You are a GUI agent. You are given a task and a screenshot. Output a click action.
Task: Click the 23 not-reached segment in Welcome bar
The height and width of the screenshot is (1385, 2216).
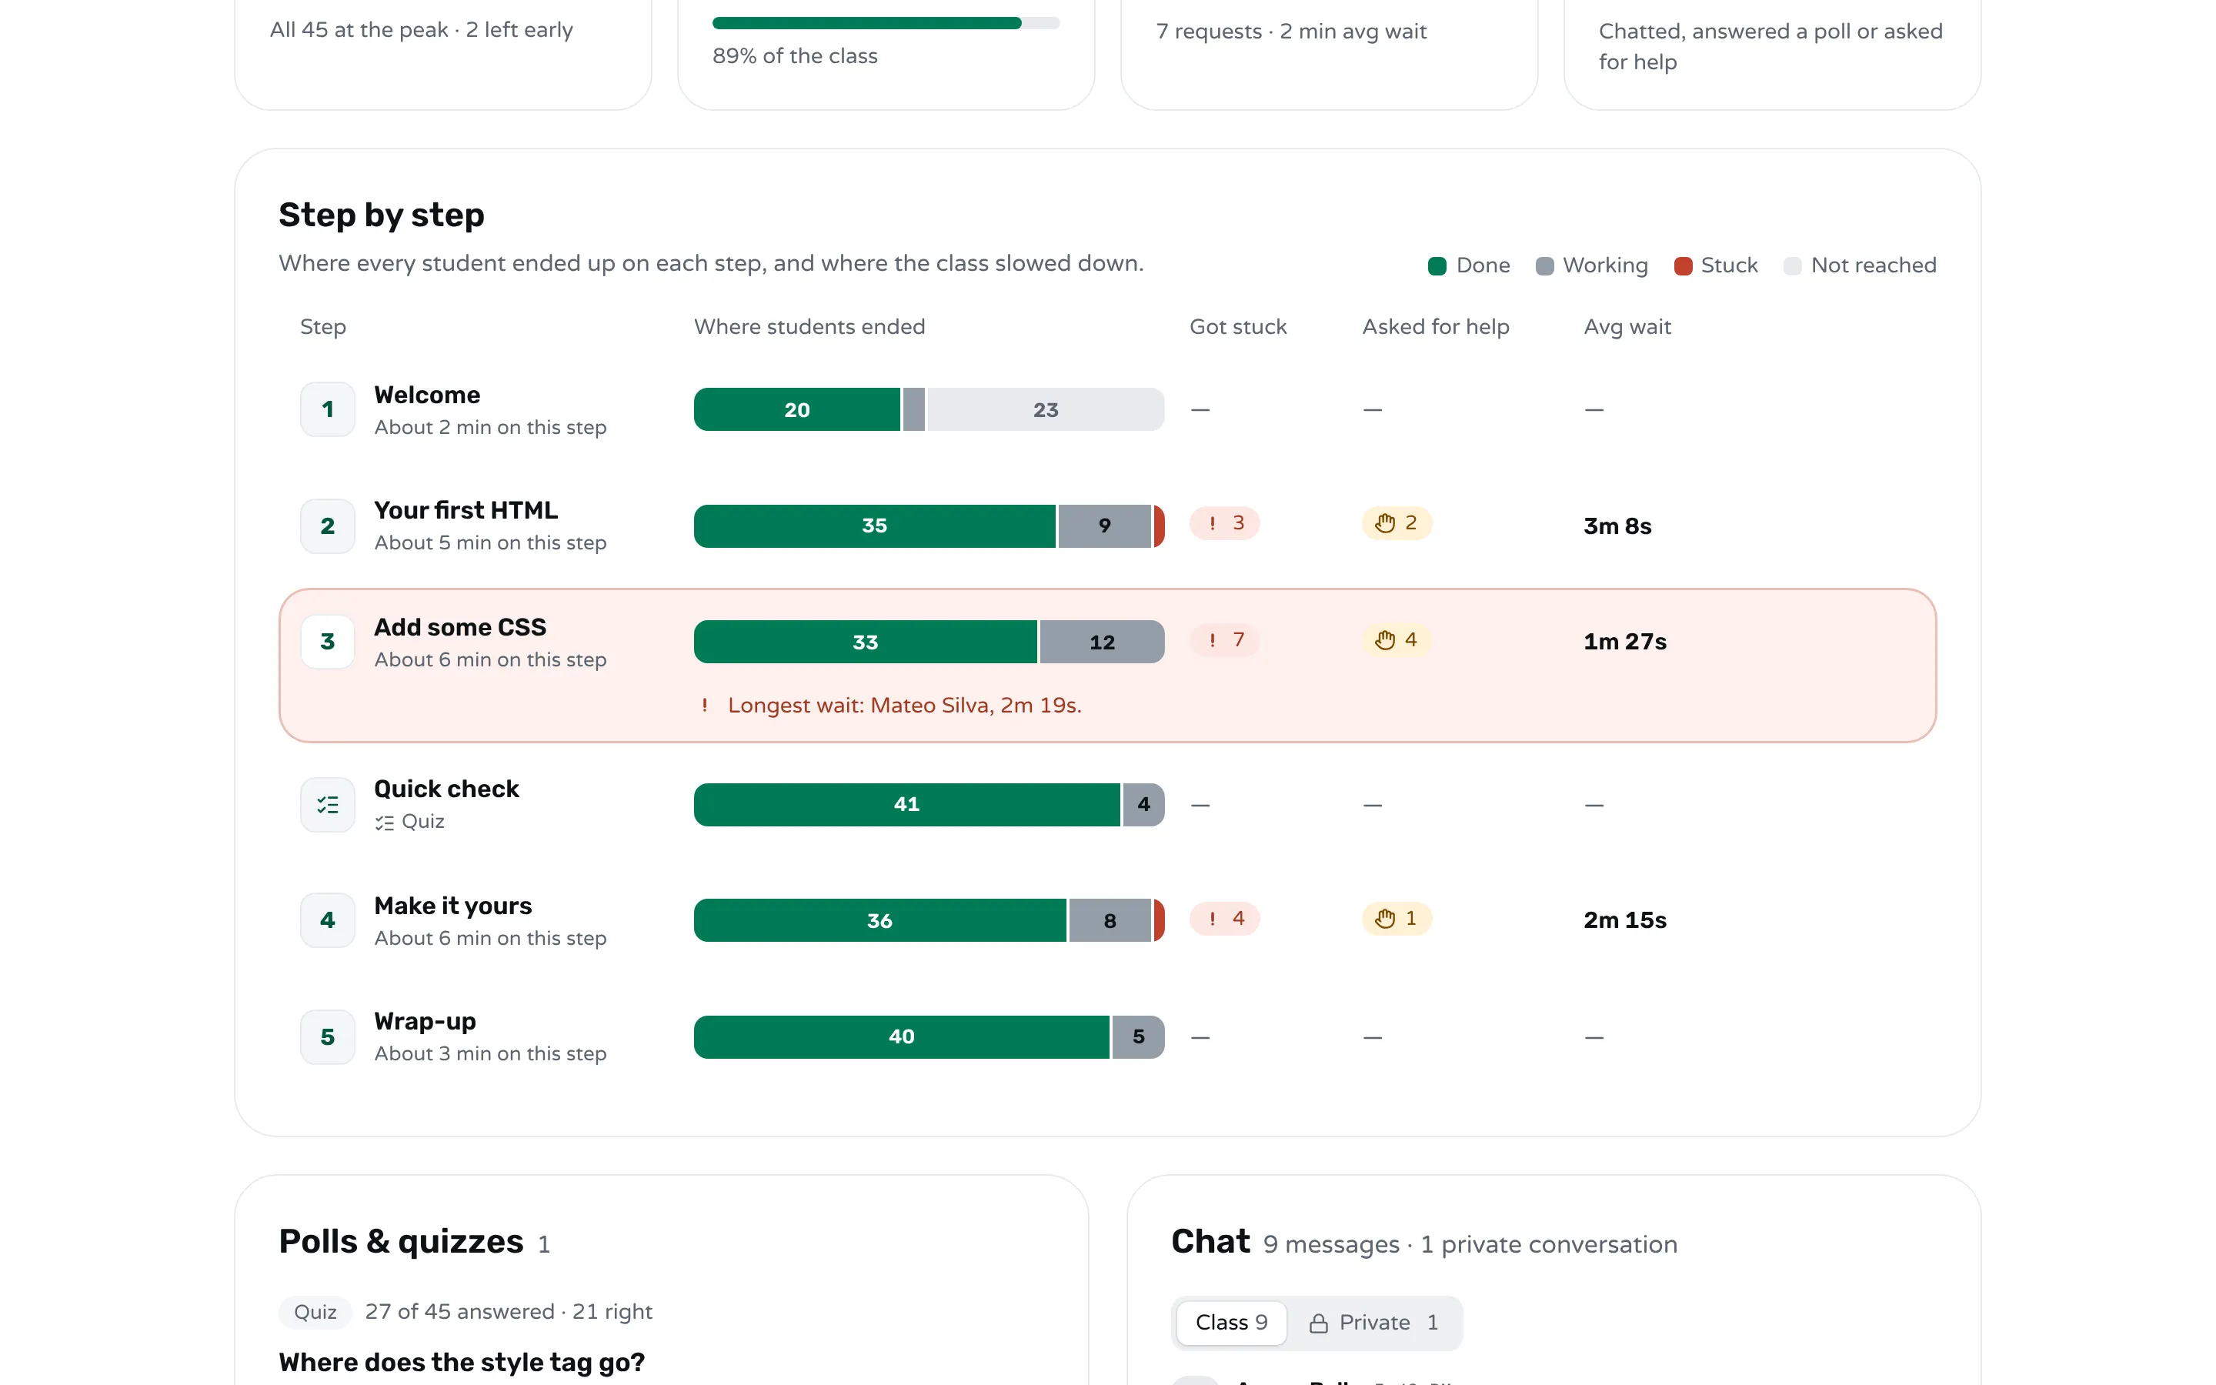coord(1046,409)
